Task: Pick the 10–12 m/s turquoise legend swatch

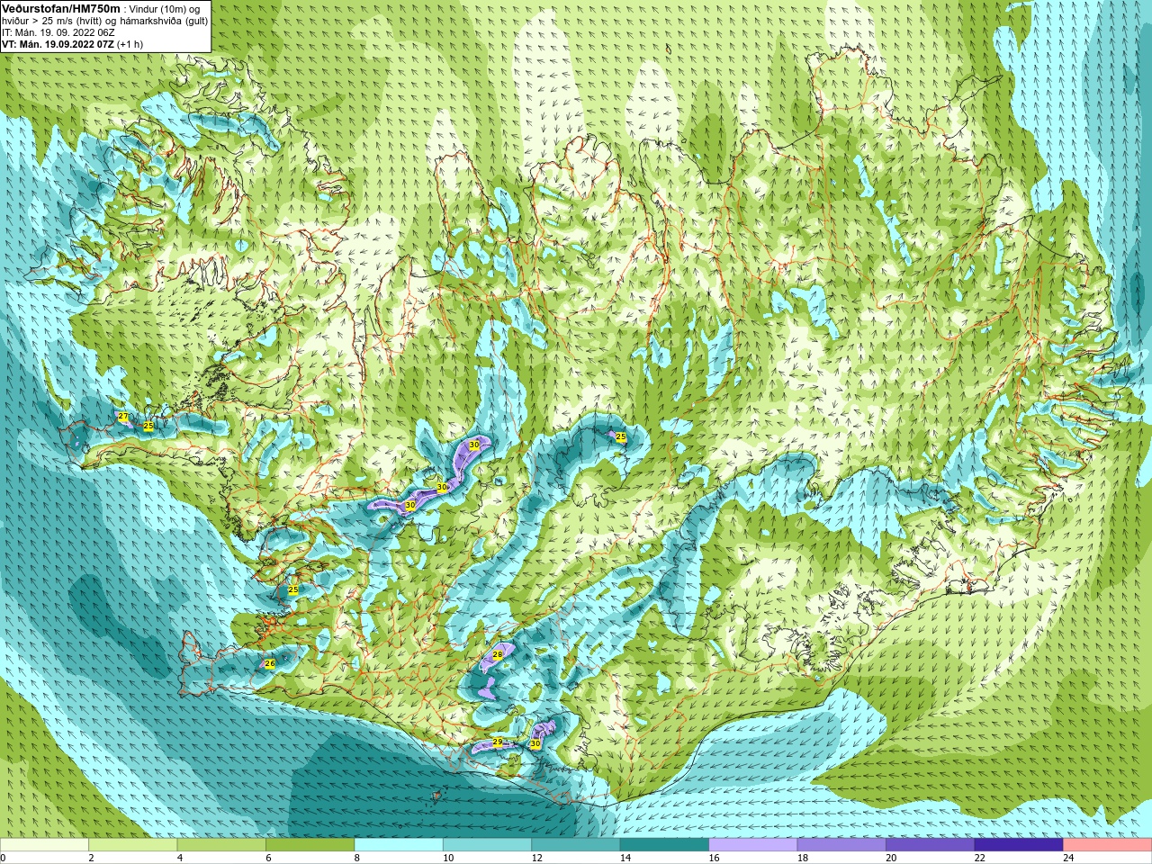Action: click(487, 845)
